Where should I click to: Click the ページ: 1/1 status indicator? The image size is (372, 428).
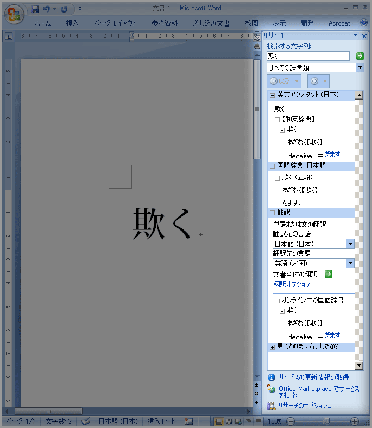(21, 421)
